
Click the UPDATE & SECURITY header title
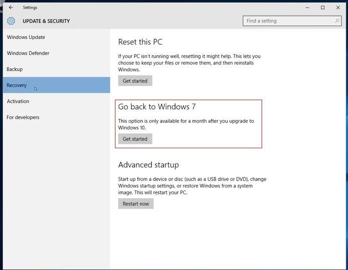pos(46,21)
